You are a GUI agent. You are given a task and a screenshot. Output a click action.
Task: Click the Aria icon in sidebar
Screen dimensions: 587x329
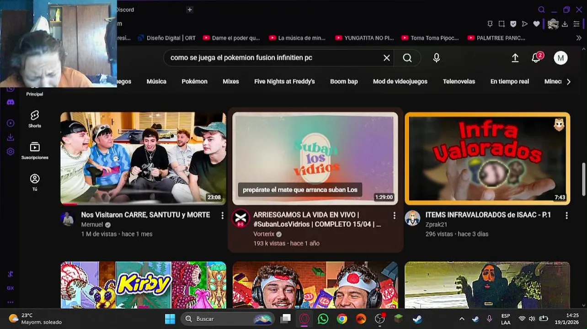[11, 274]
